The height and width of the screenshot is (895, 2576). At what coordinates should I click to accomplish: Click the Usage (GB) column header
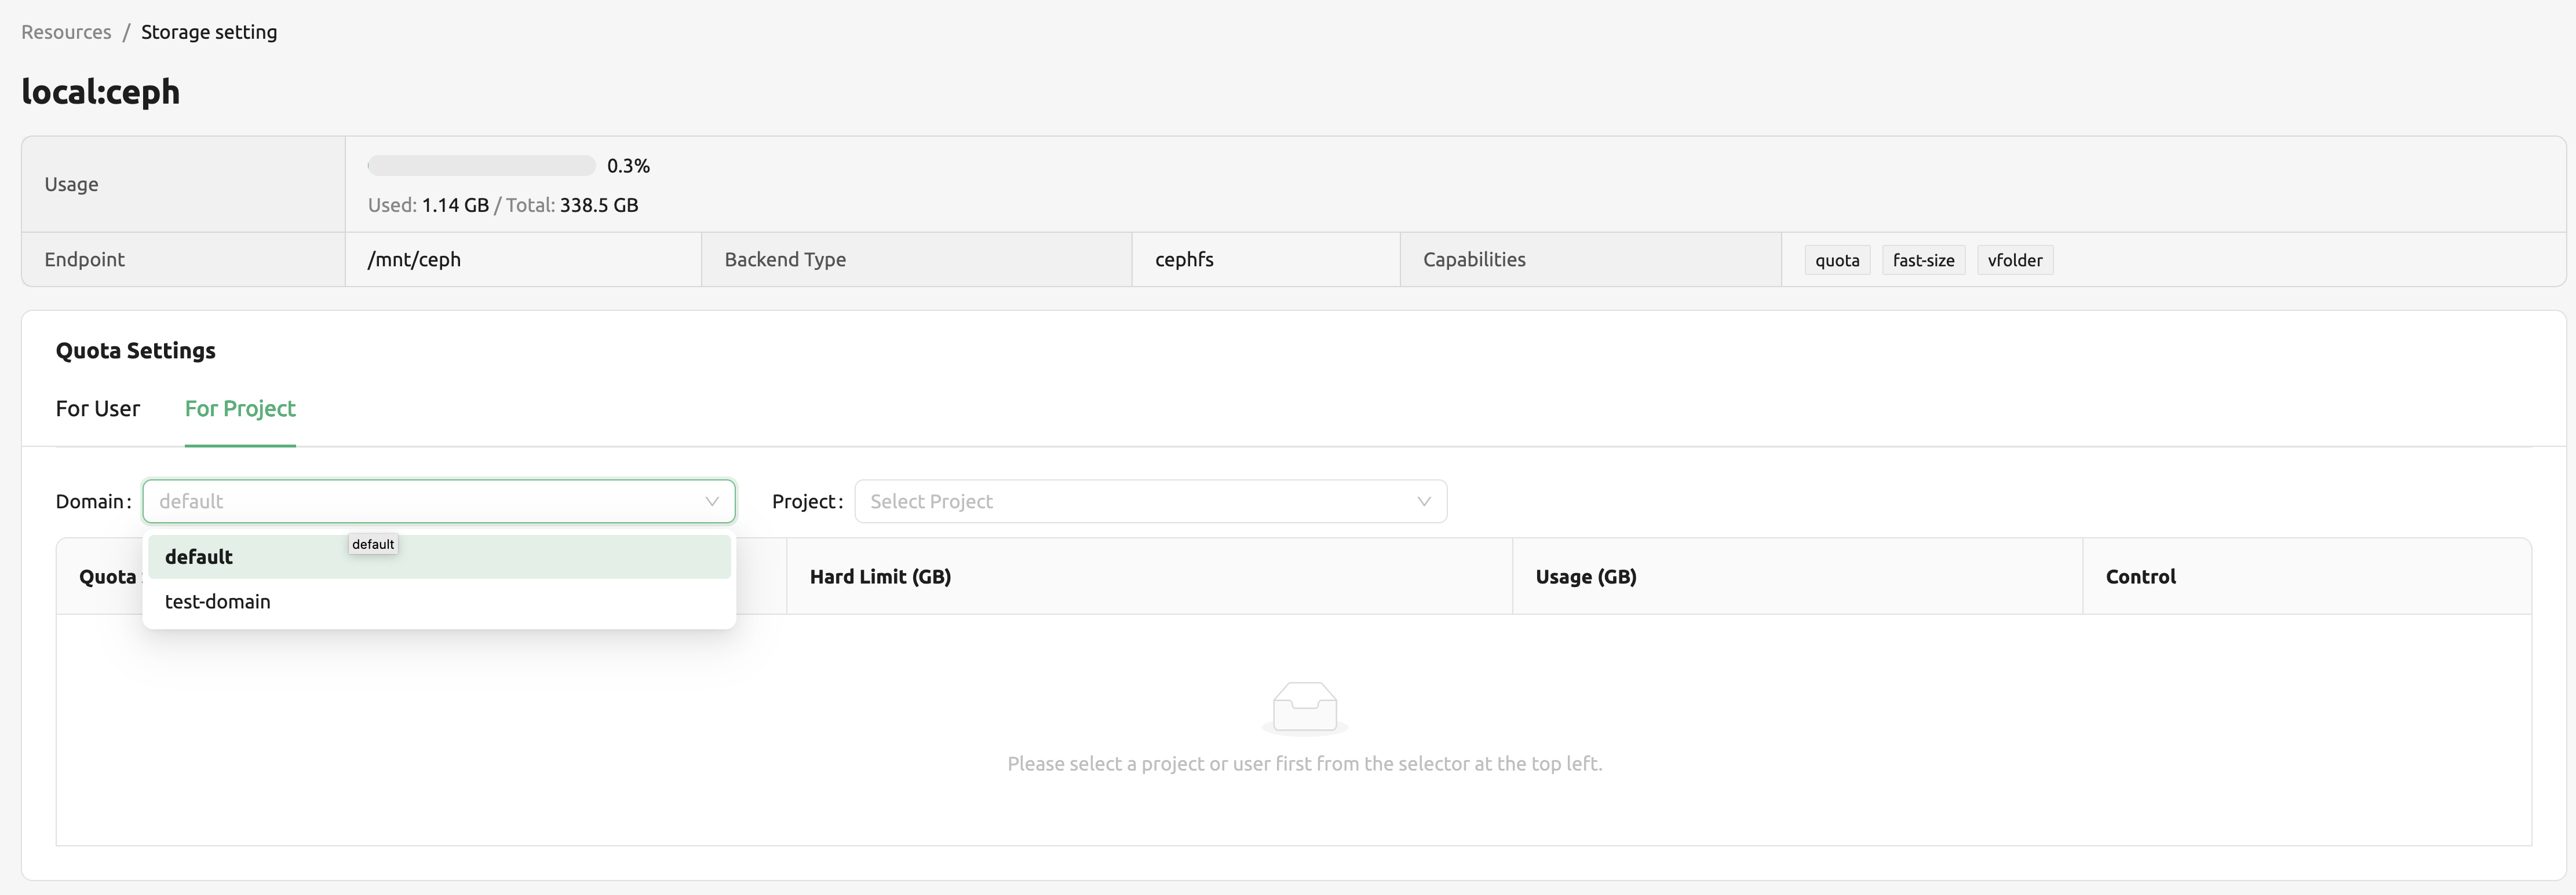1797,577
